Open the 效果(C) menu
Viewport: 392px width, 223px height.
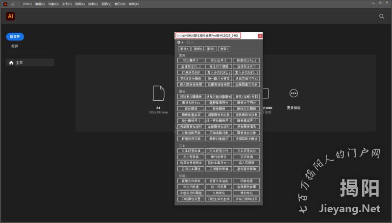tap(93, 4)
